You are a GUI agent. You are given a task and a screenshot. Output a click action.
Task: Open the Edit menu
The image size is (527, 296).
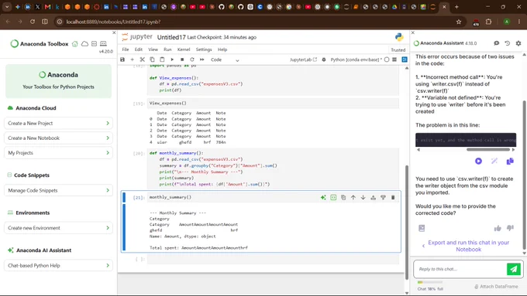(139, 49)
